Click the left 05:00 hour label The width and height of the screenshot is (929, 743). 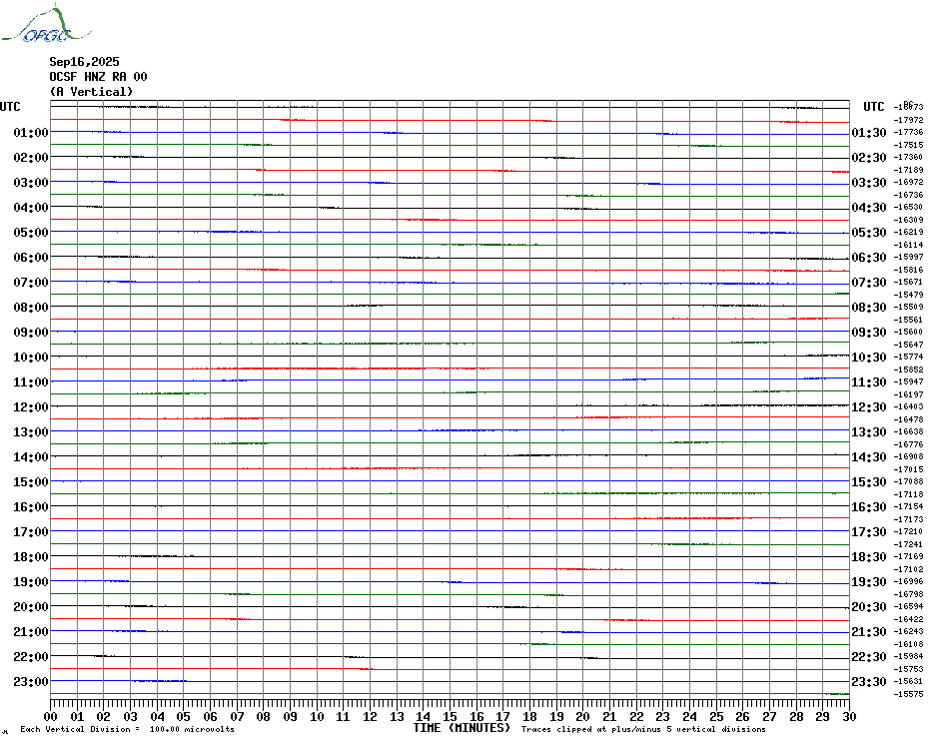tap(31, 233)
